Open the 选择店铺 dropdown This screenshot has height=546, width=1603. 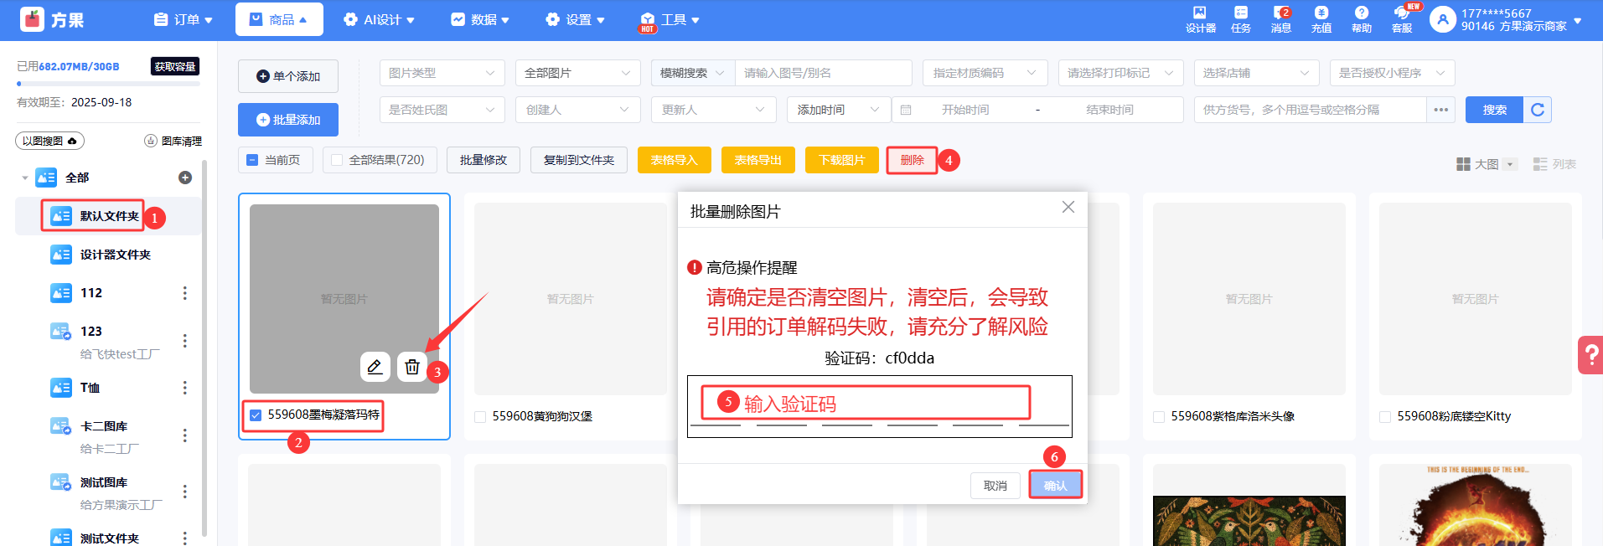[x=1257, y=73]
